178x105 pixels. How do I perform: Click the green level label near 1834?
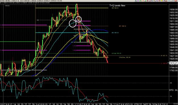[116, 53]
